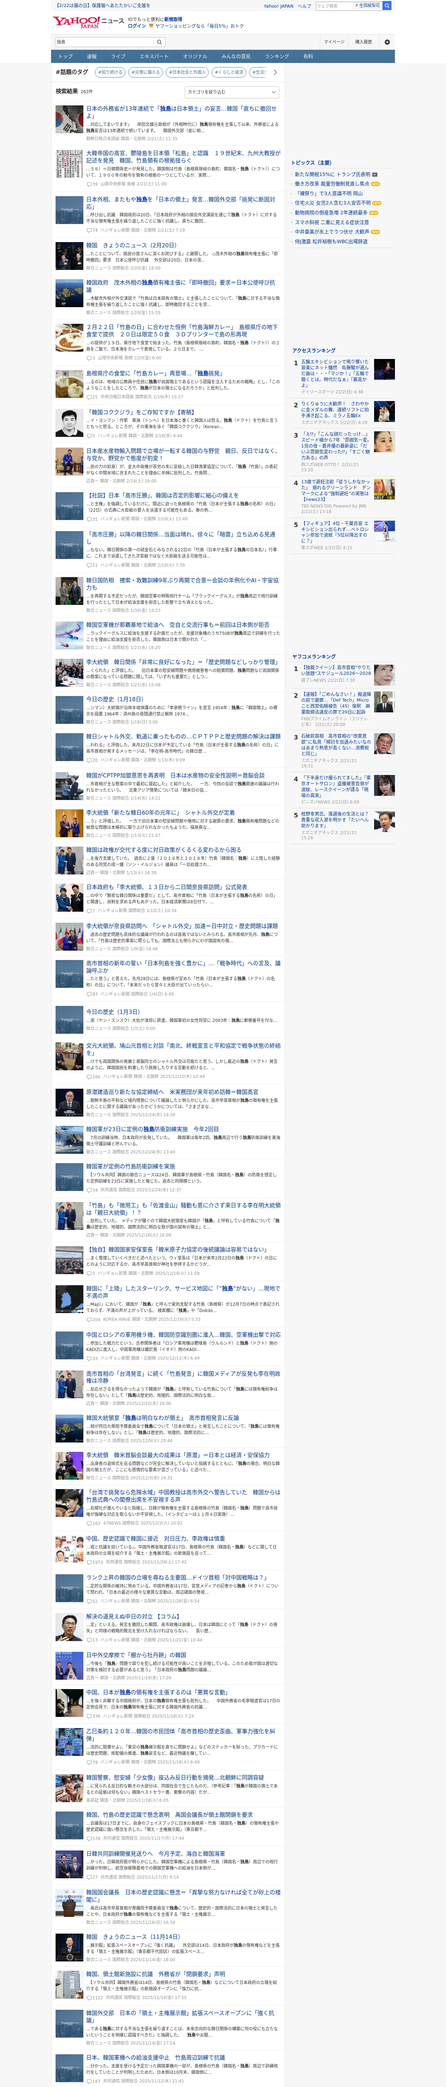Viewport: 446px width, 2087px height.
Task: Open topic 住宅火災 女児2人含む3人安否不明
Action: tap(333, 203)
